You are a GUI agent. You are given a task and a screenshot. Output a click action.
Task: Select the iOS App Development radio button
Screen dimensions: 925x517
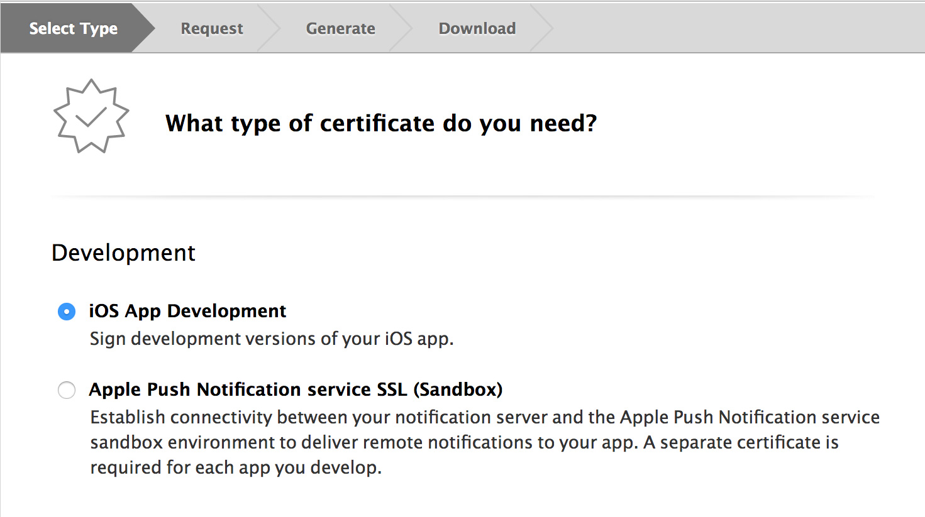[67, 312]
